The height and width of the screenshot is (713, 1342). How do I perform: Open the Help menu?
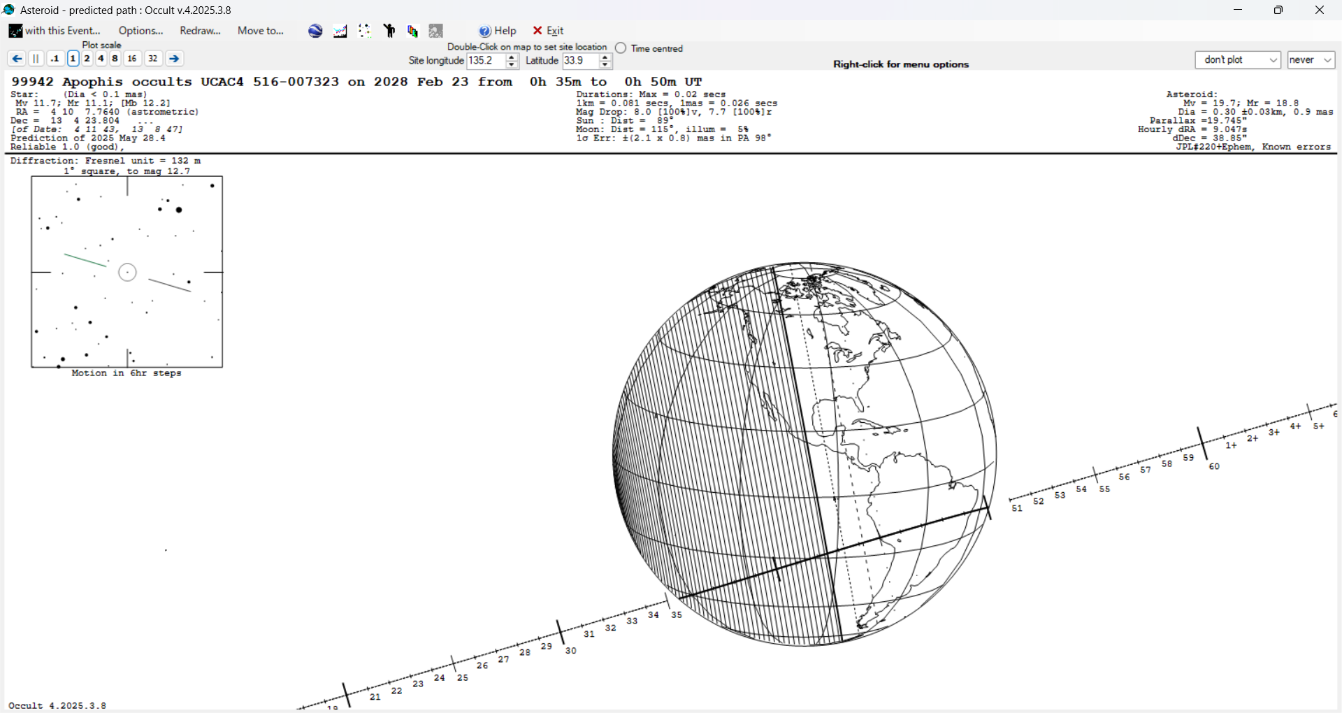click(x=498, y=31)
